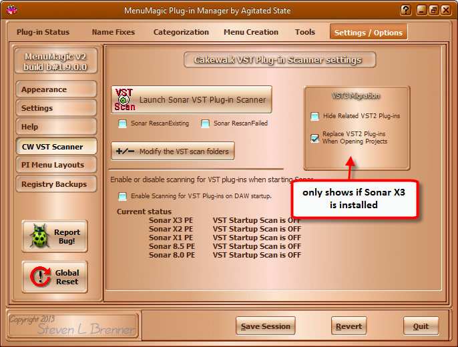Enable Sonar RescanExisting checkbox
Viewport: 458px width, 347px height.
pos(122,123)
